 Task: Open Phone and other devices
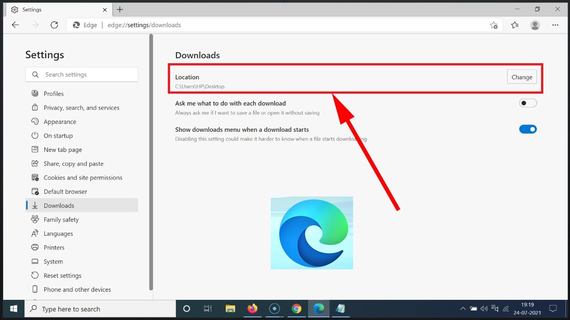81,289
